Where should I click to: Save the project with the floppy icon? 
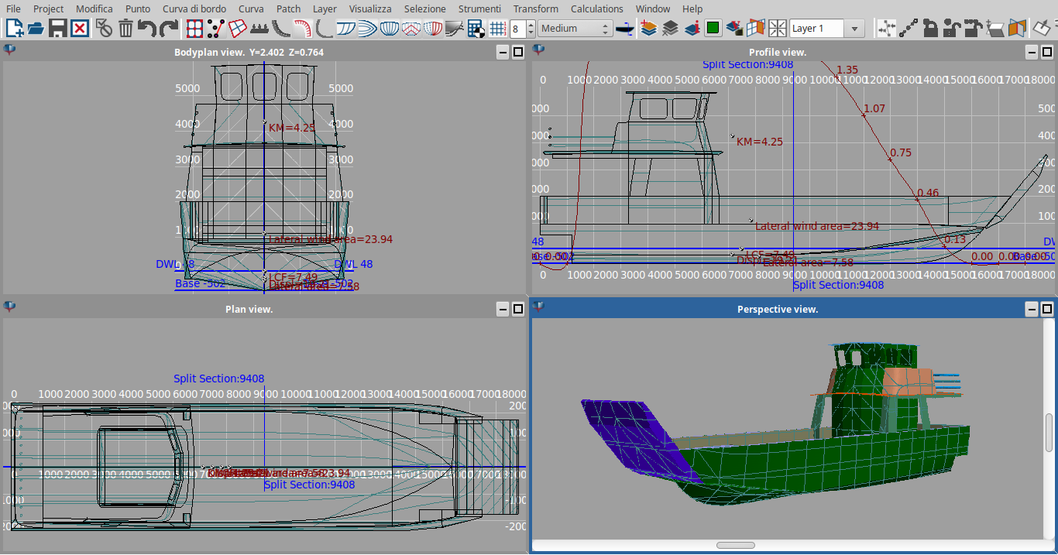tap(57, 29)
